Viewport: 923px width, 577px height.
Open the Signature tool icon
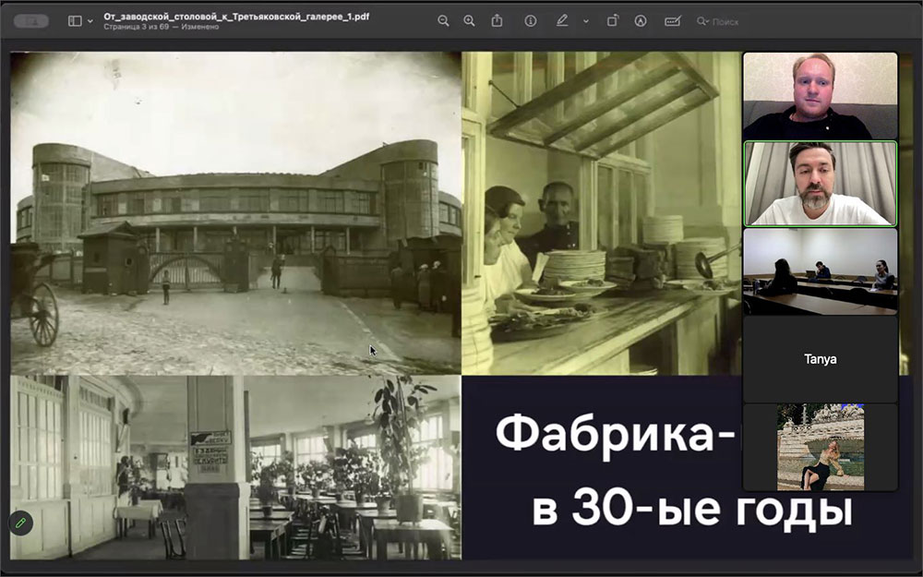640,20
